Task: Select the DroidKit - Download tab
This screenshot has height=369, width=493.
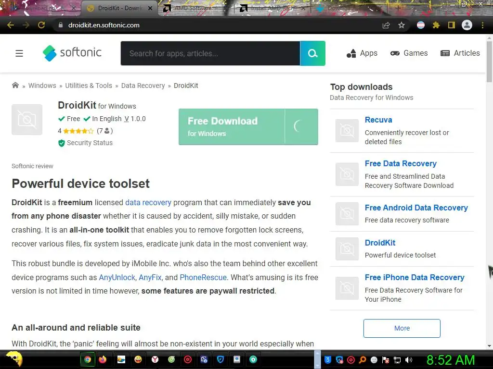Action: coord(119,8)
